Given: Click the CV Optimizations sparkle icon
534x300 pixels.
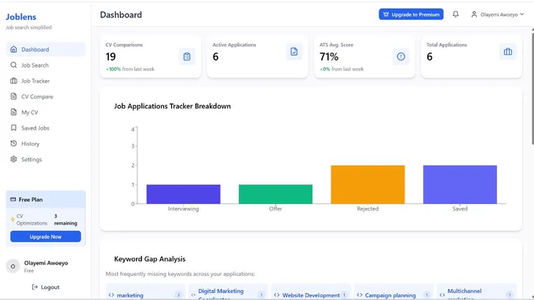Looking at the screenshot, I should pyautogui.click(x=13, y=220).
